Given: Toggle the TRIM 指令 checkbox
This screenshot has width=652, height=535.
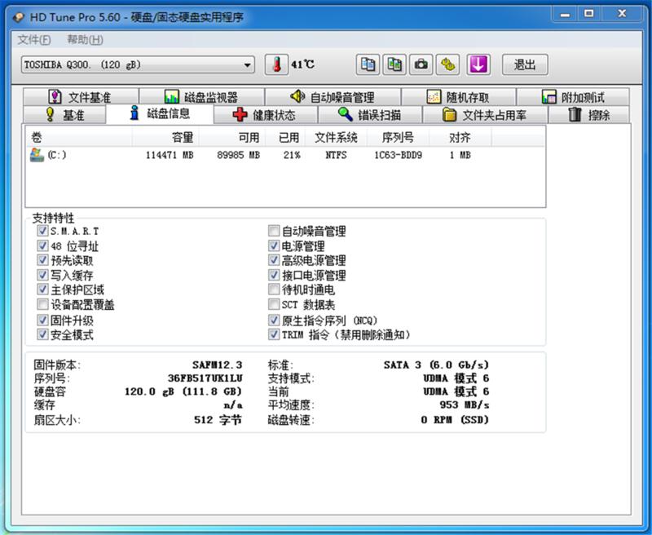Looking at the screenshot, I should [274, 334].
